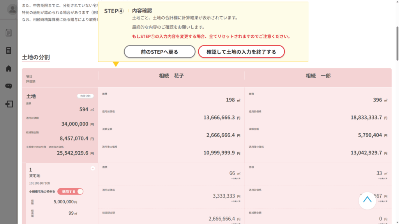Viewport: 399px width, 224px height.
Task: Select the 相続 一郎 column header
Action: coord(318,76)
